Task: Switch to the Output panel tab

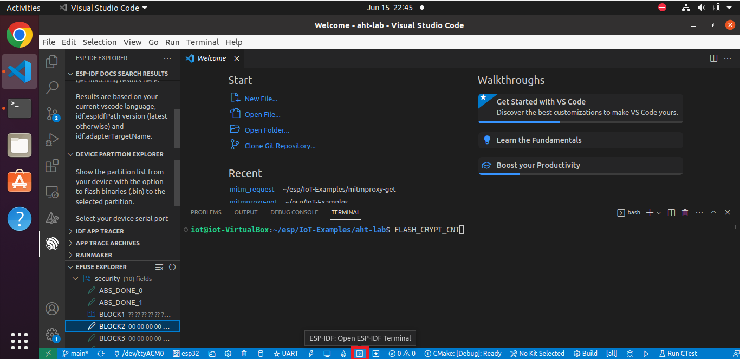Action: pyautogui.click(x=246, y=212)
